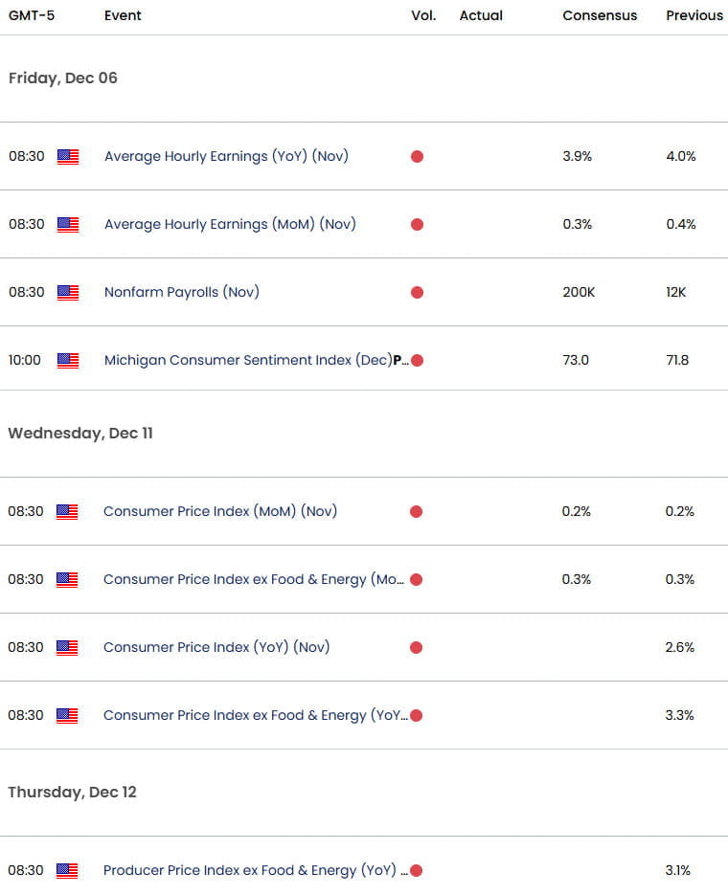Open the Average Hourly Earnings (YoY) (Nov) event

click(226, 156)
